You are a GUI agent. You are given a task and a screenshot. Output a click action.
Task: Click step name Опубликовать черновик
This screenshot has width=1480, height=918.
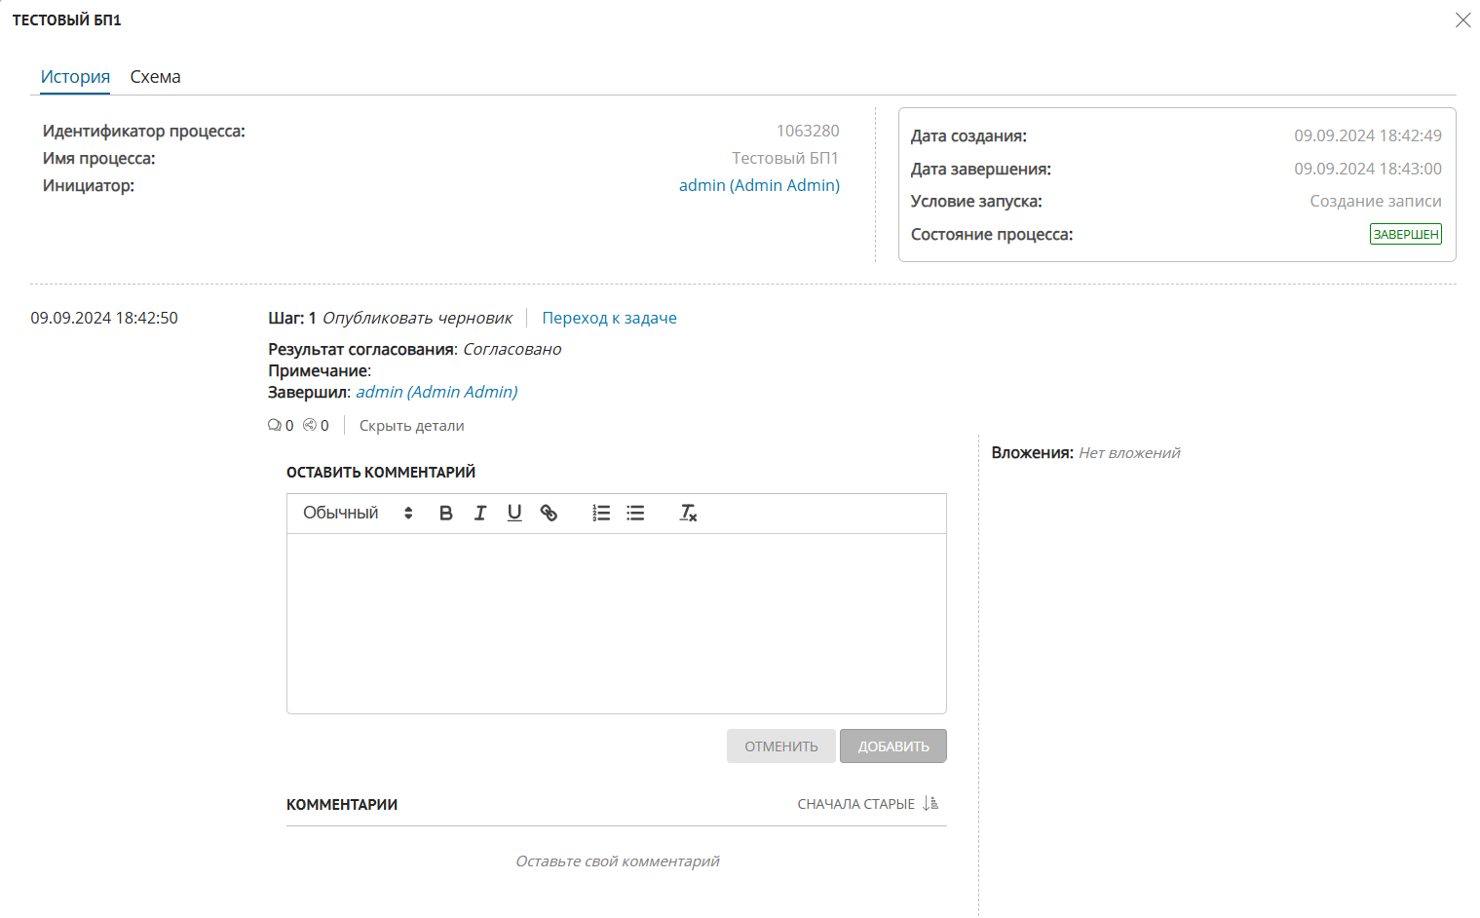(x=417, y=318)
